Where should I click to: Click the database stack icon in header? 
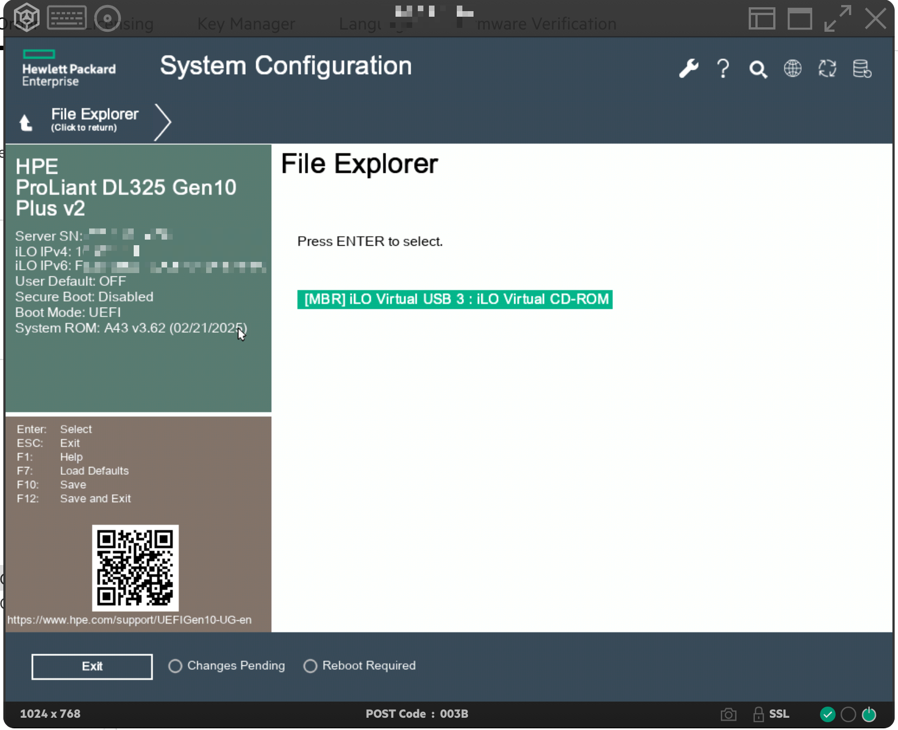(x=862, y=69)
